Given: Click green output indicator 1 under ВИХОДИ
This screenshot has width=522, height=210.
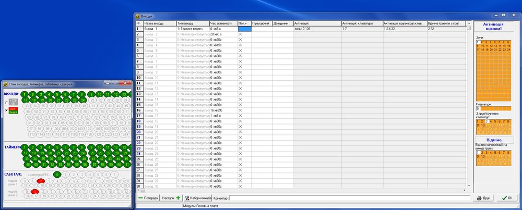Looking at the screenshot, I should pos(25,94).
